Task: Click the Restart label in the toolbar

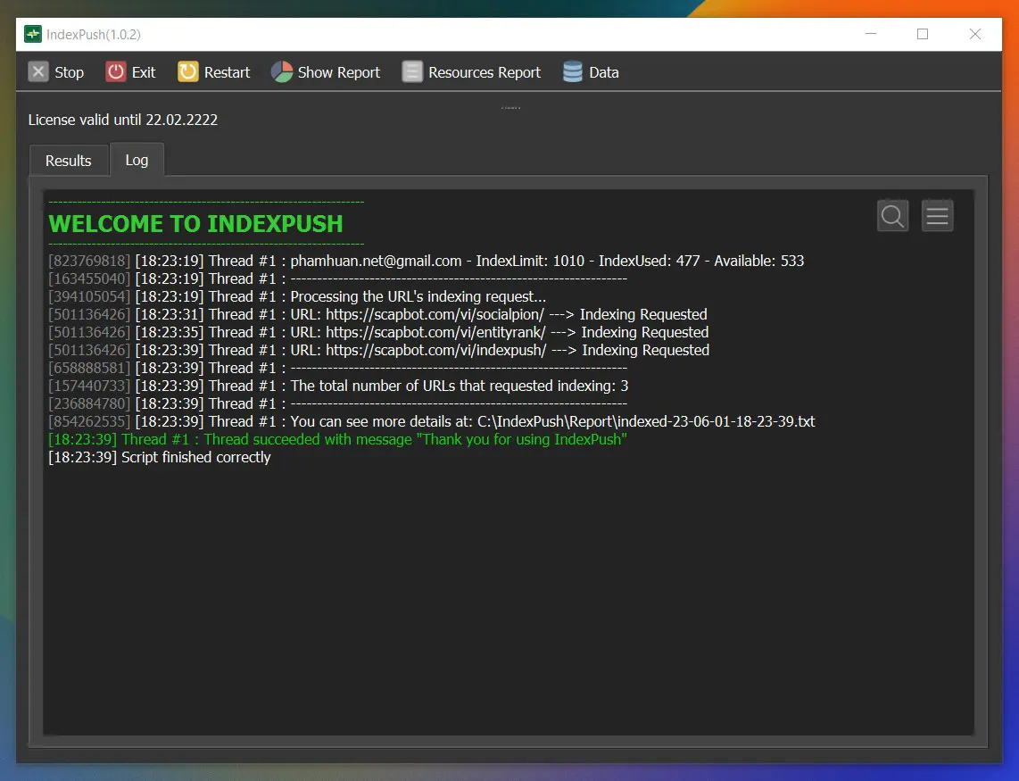Action: pyautogui.click(x=227, y=72)
